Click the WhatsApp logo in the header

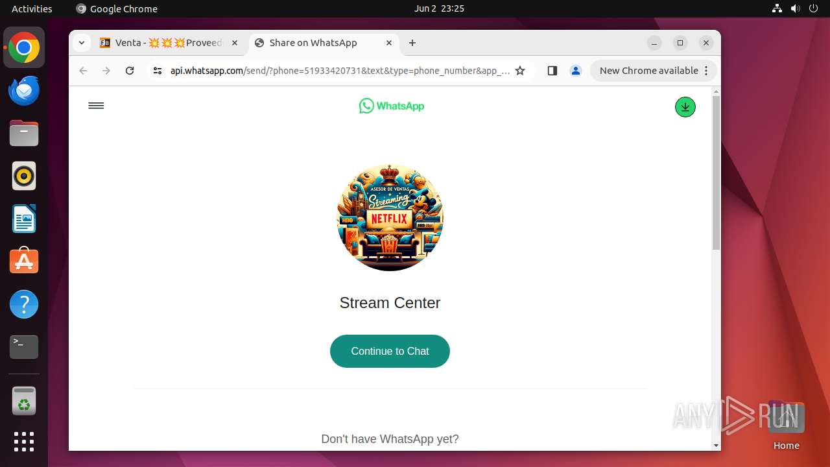(391, 106)
